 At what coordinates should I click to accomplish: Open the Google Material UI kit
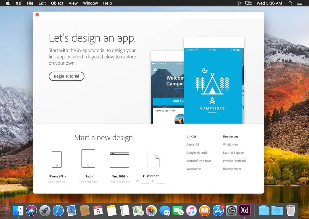(x=197, y=152)
